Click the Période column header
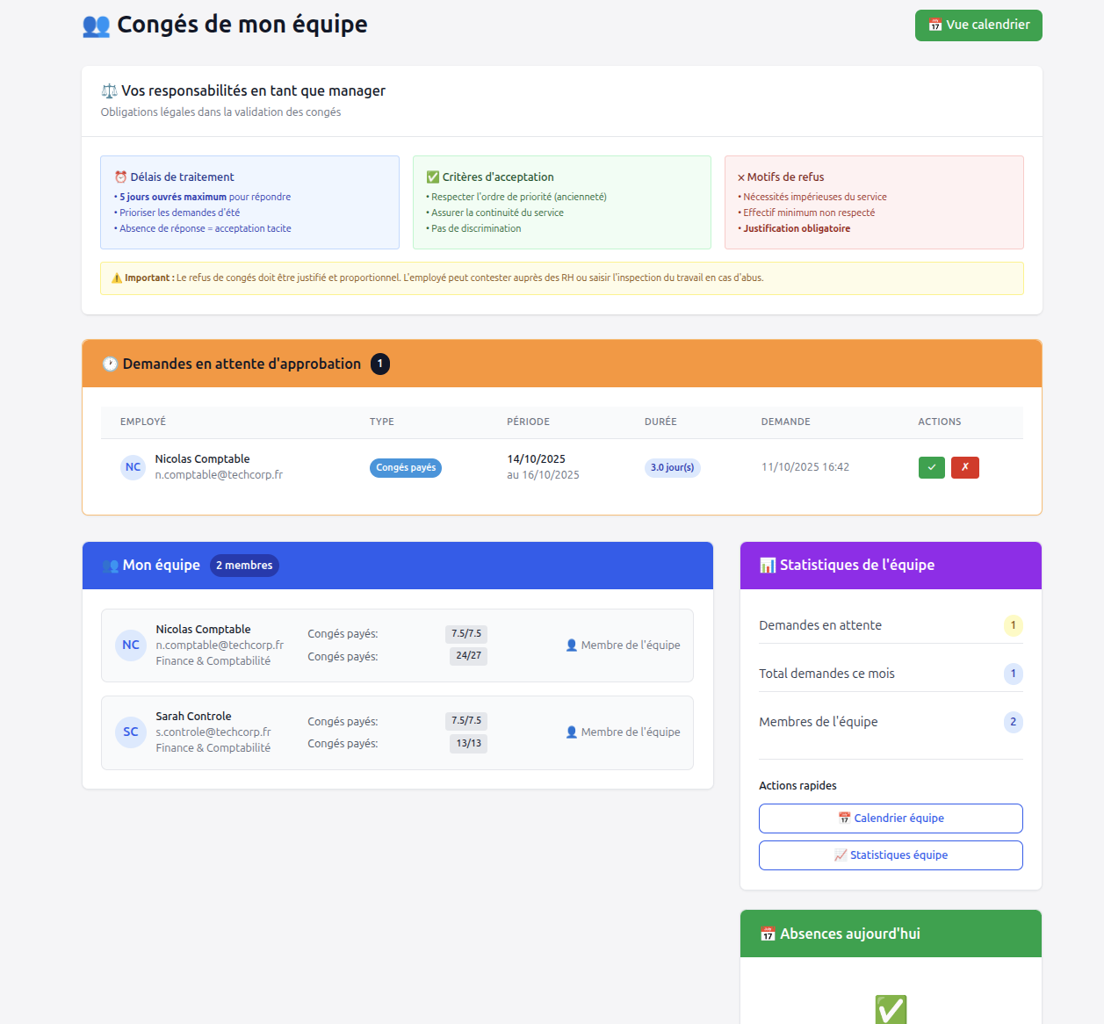Viewport: 1104px width, 1024px height. click(x=528, y=422)
